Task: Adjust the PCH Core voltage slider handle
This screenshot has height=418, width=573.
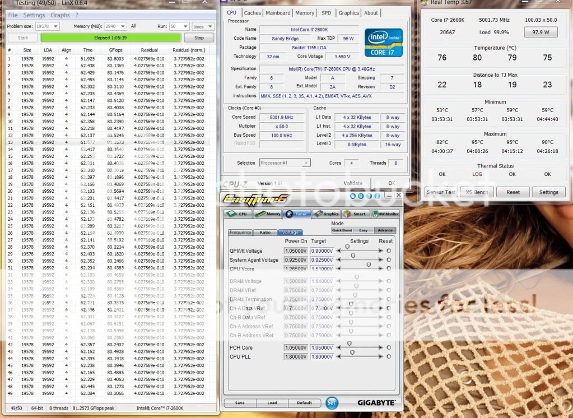Action: [x=350, y=344]
